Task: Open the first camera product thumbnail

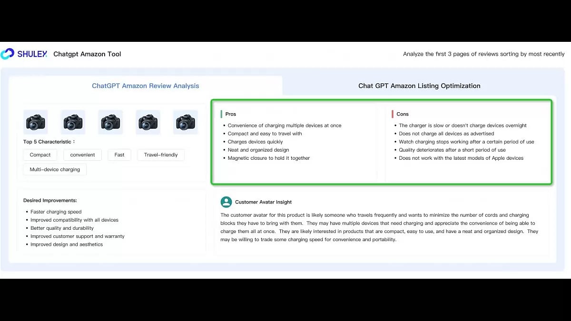Action: 36,122
